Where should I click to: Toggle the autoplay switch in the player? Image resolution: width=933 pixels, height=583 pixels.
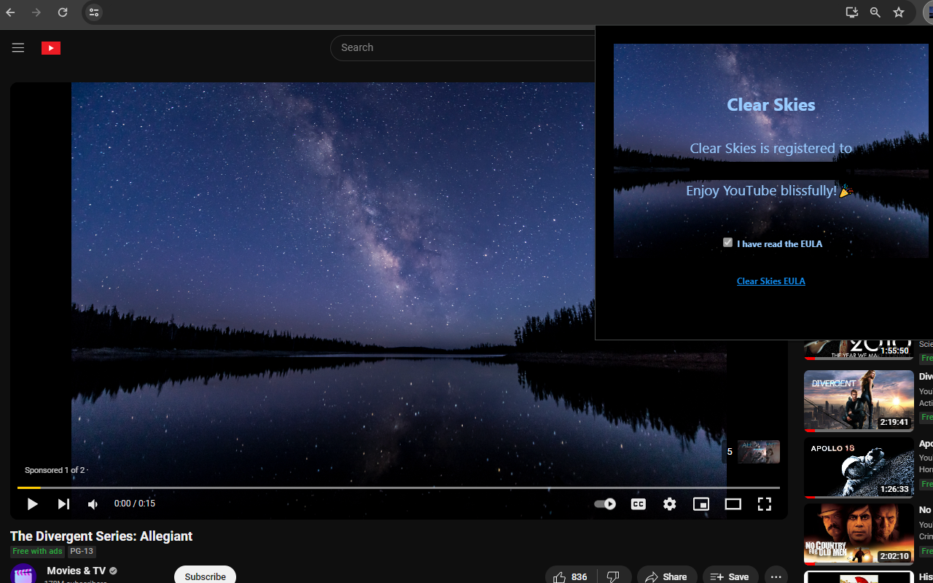[605, 504]
